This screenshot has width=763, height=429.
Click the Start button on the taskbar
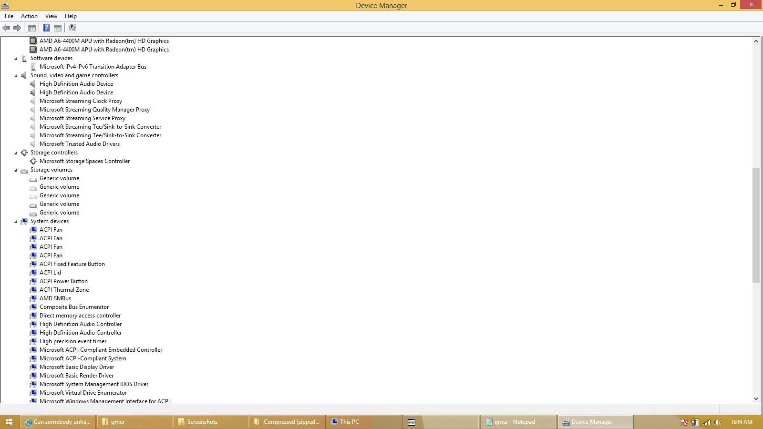(x=9, y=422)
